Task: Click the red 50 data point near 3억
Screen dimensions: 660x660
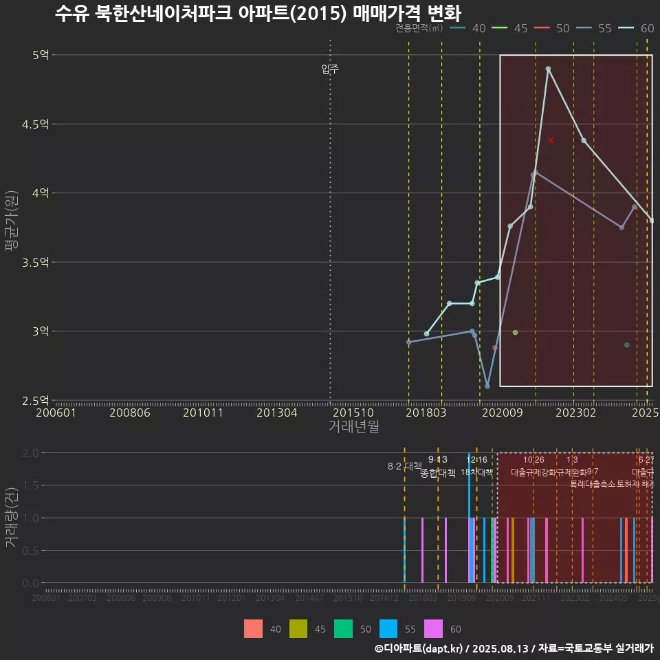Action: coord(495,348)
